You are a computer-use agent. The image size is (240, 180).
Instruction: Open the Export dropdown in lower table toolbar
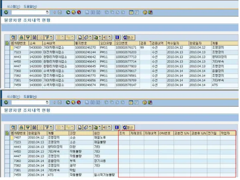(x=100, y=127)
